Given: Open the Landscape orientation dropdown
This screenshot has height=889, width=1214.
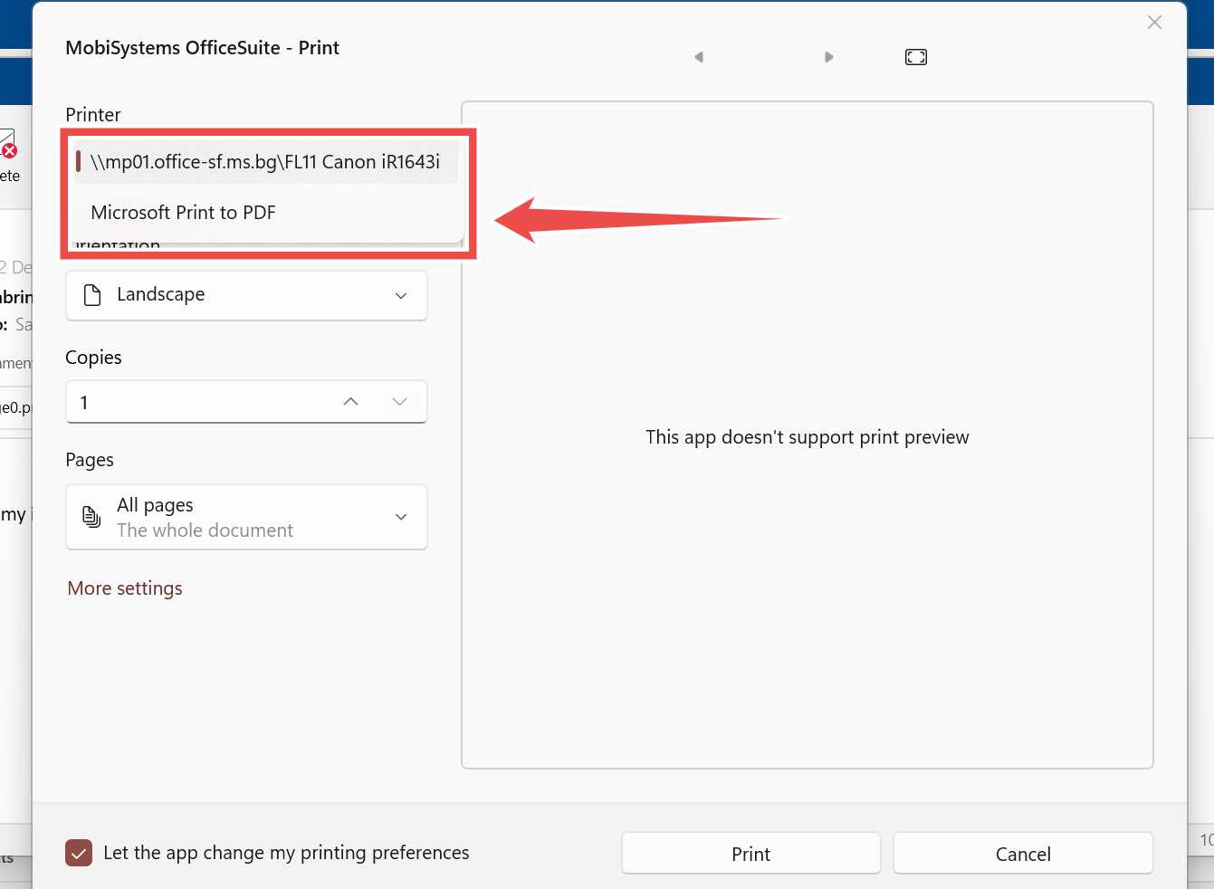Looking at the screenshot, I should tap(246, 295).
